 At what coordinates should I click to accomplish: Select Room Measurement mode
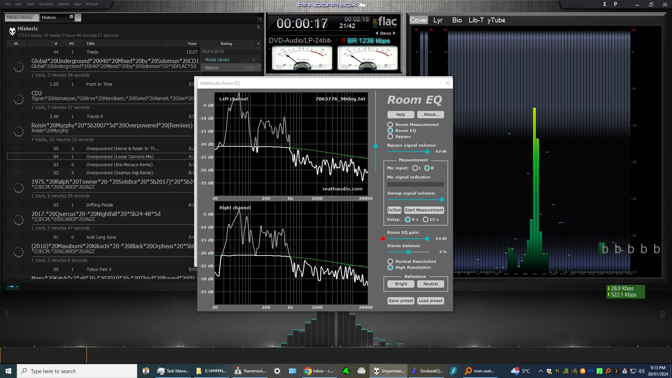point(390,125)
